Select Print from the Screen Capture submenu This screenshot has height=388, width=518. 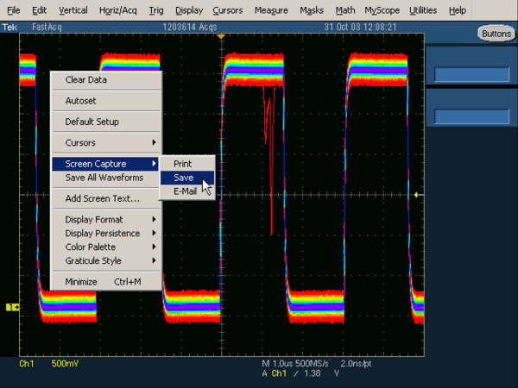point(183,164)
